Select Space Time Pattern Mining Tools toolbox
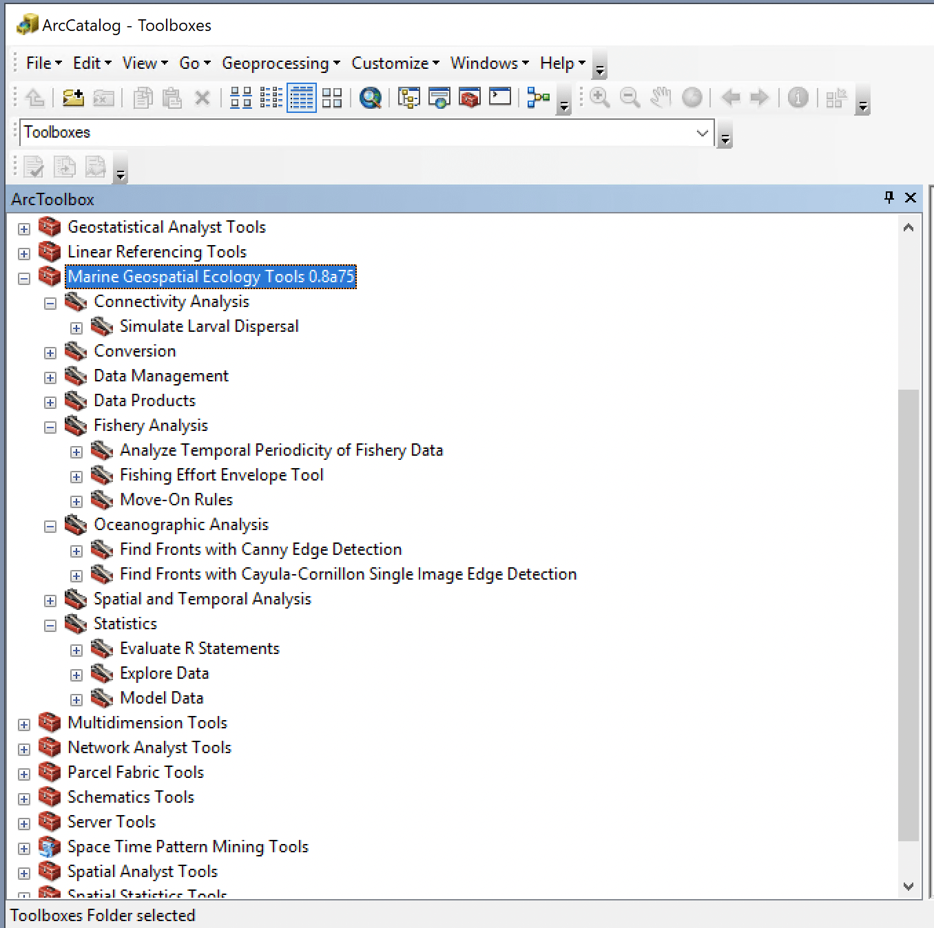Screen dimensions: 934x928 click(187, 847)
